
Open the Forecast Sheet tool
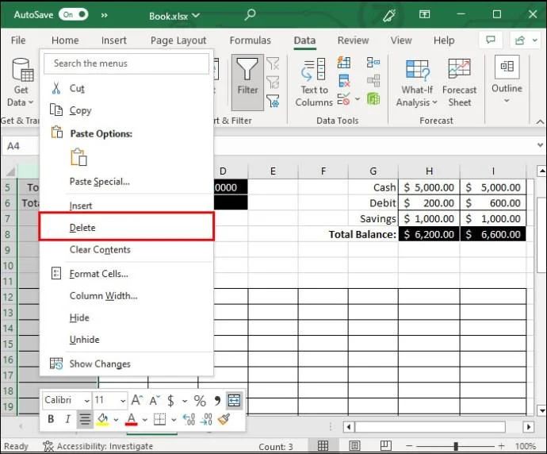point(459,84)
